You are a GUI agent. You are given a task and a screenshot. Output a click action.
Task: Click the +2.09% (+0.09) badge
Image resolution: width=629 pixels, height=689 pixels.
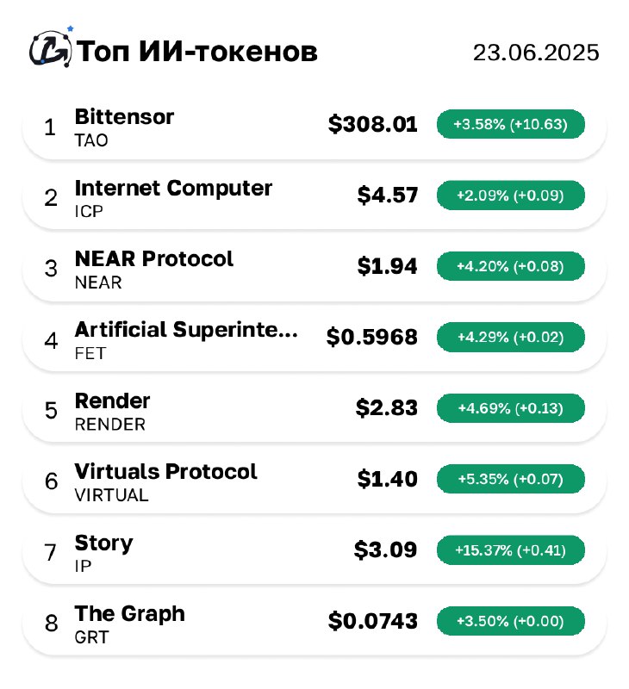(x=511, y=196)
